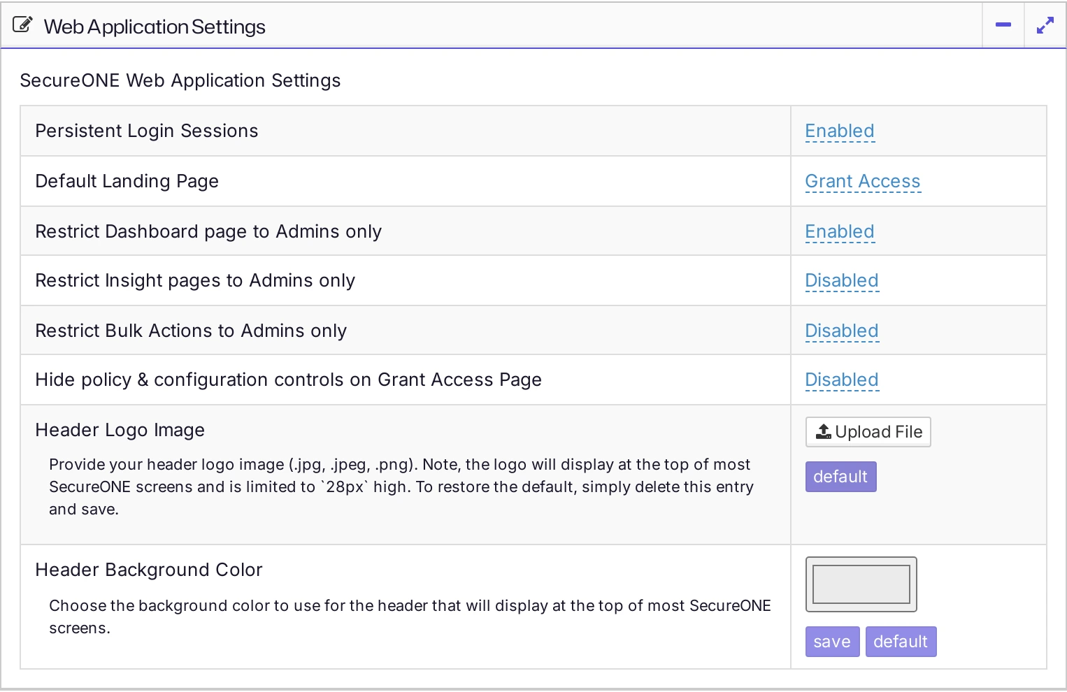The width and height of the screenshot is (1067, 692).
Task: Toggle Hide policy & configuration controls Disabled value
Action: tap(842, 380)
